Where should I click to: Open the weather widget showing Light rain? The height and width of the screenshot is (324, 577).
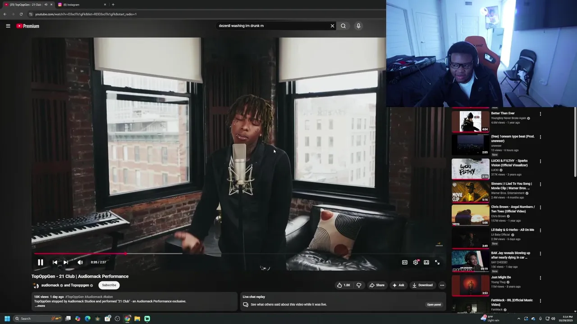click(490, 319)
